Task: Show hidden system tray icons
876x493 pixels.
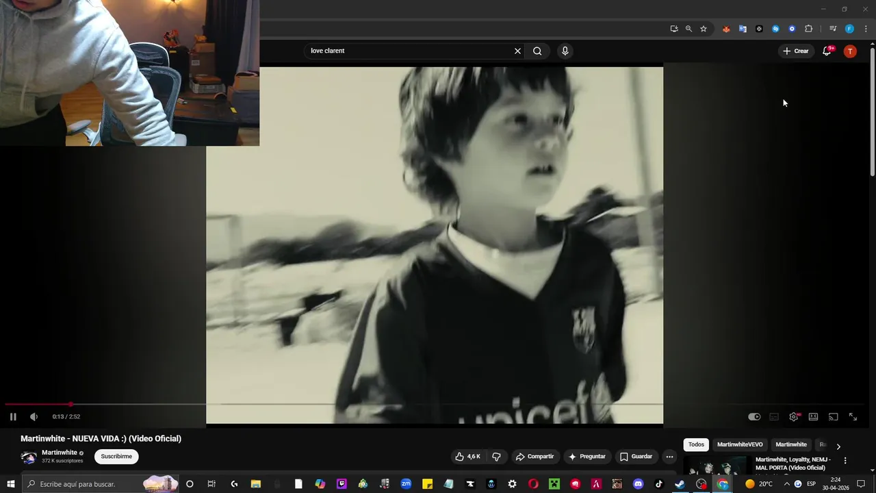Action: pyautogui.click(x=786, y=484)
